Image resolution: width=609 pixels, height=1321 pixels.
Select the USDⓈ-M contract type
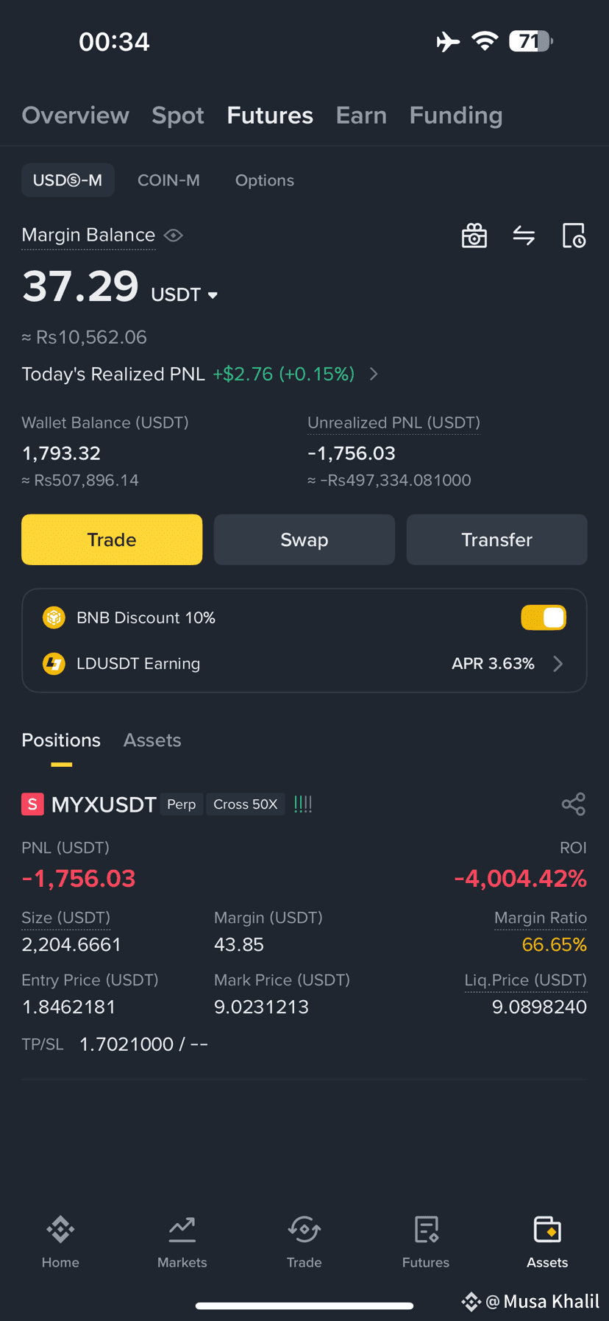coord(68,180)
